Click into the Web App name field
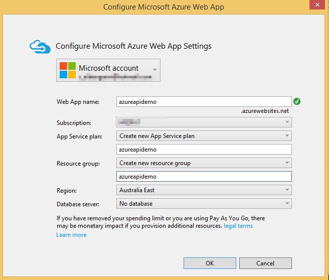Screen dimensions: 329x280 pyautogui.click(x=204, y=101)
